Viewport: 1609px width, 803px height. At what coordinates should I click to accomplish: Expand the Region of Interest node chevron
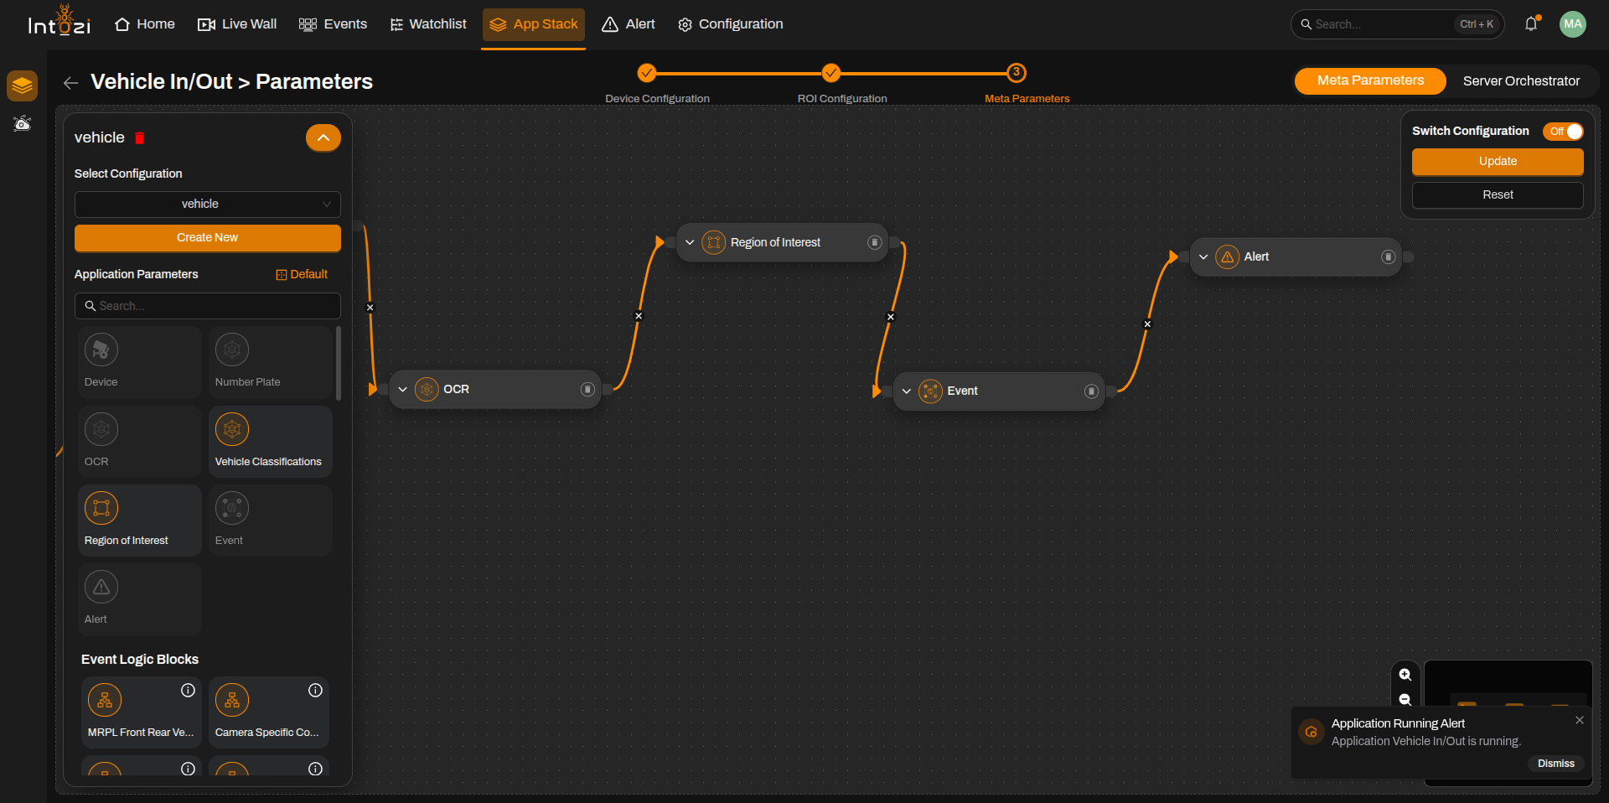point(690,243)
